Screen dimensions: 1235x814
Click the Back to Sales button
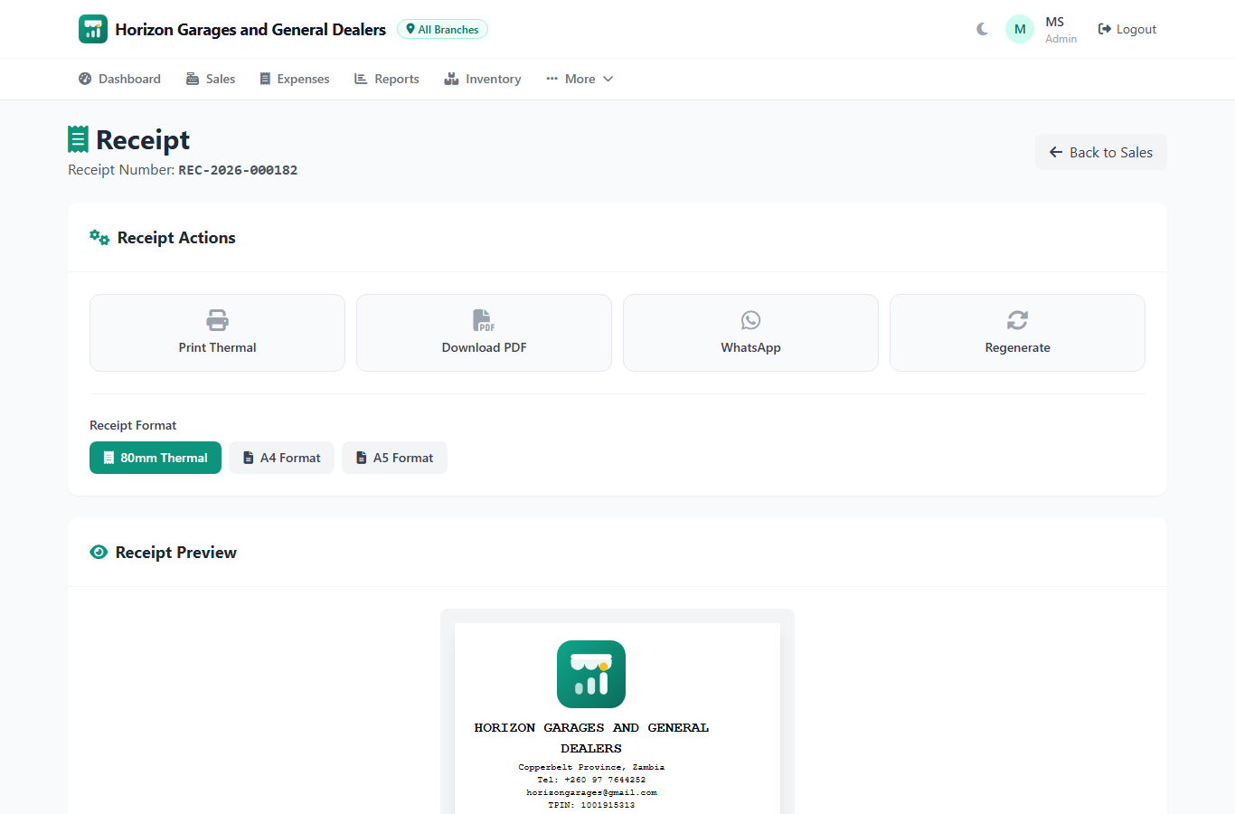point(1101,152)
